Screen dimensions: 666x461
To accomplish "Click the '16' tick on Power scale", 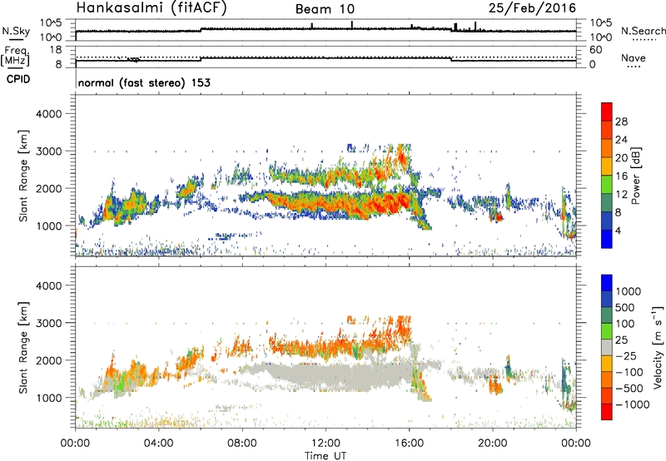I will [621, 176].
